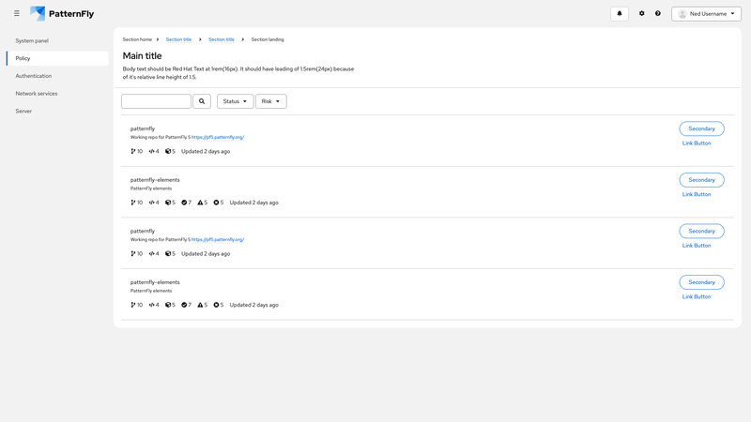The image size is (751, 422).
Task: Select Server in the sidebar
Action: [57, 111]
